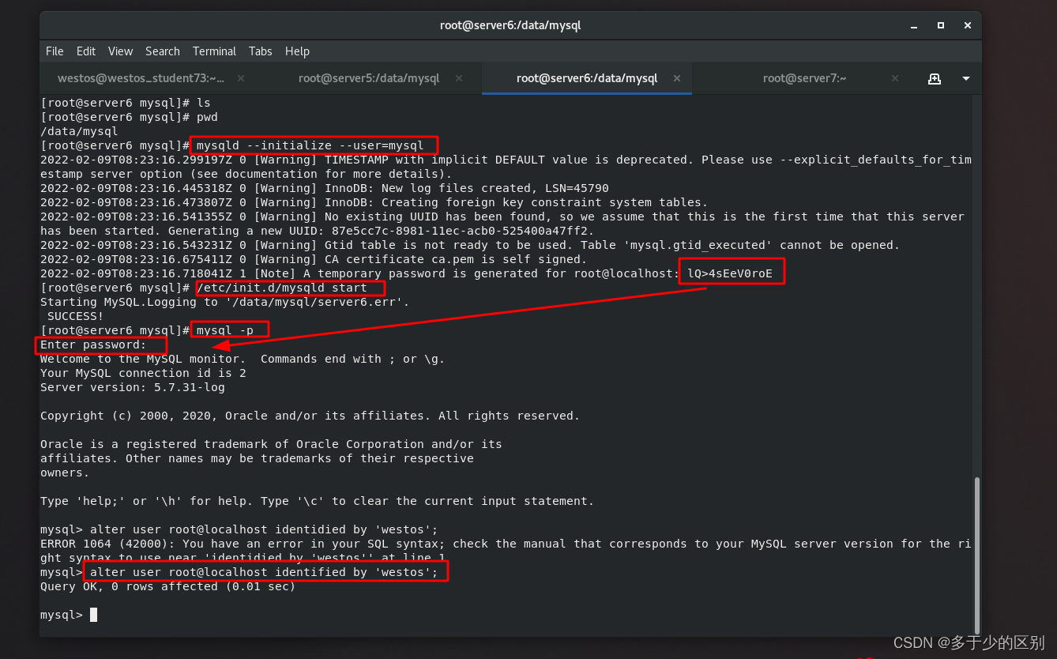Click the mysqld --initialize --user=mysql command
Screen dimensions: 1057x659
point(312,145)
